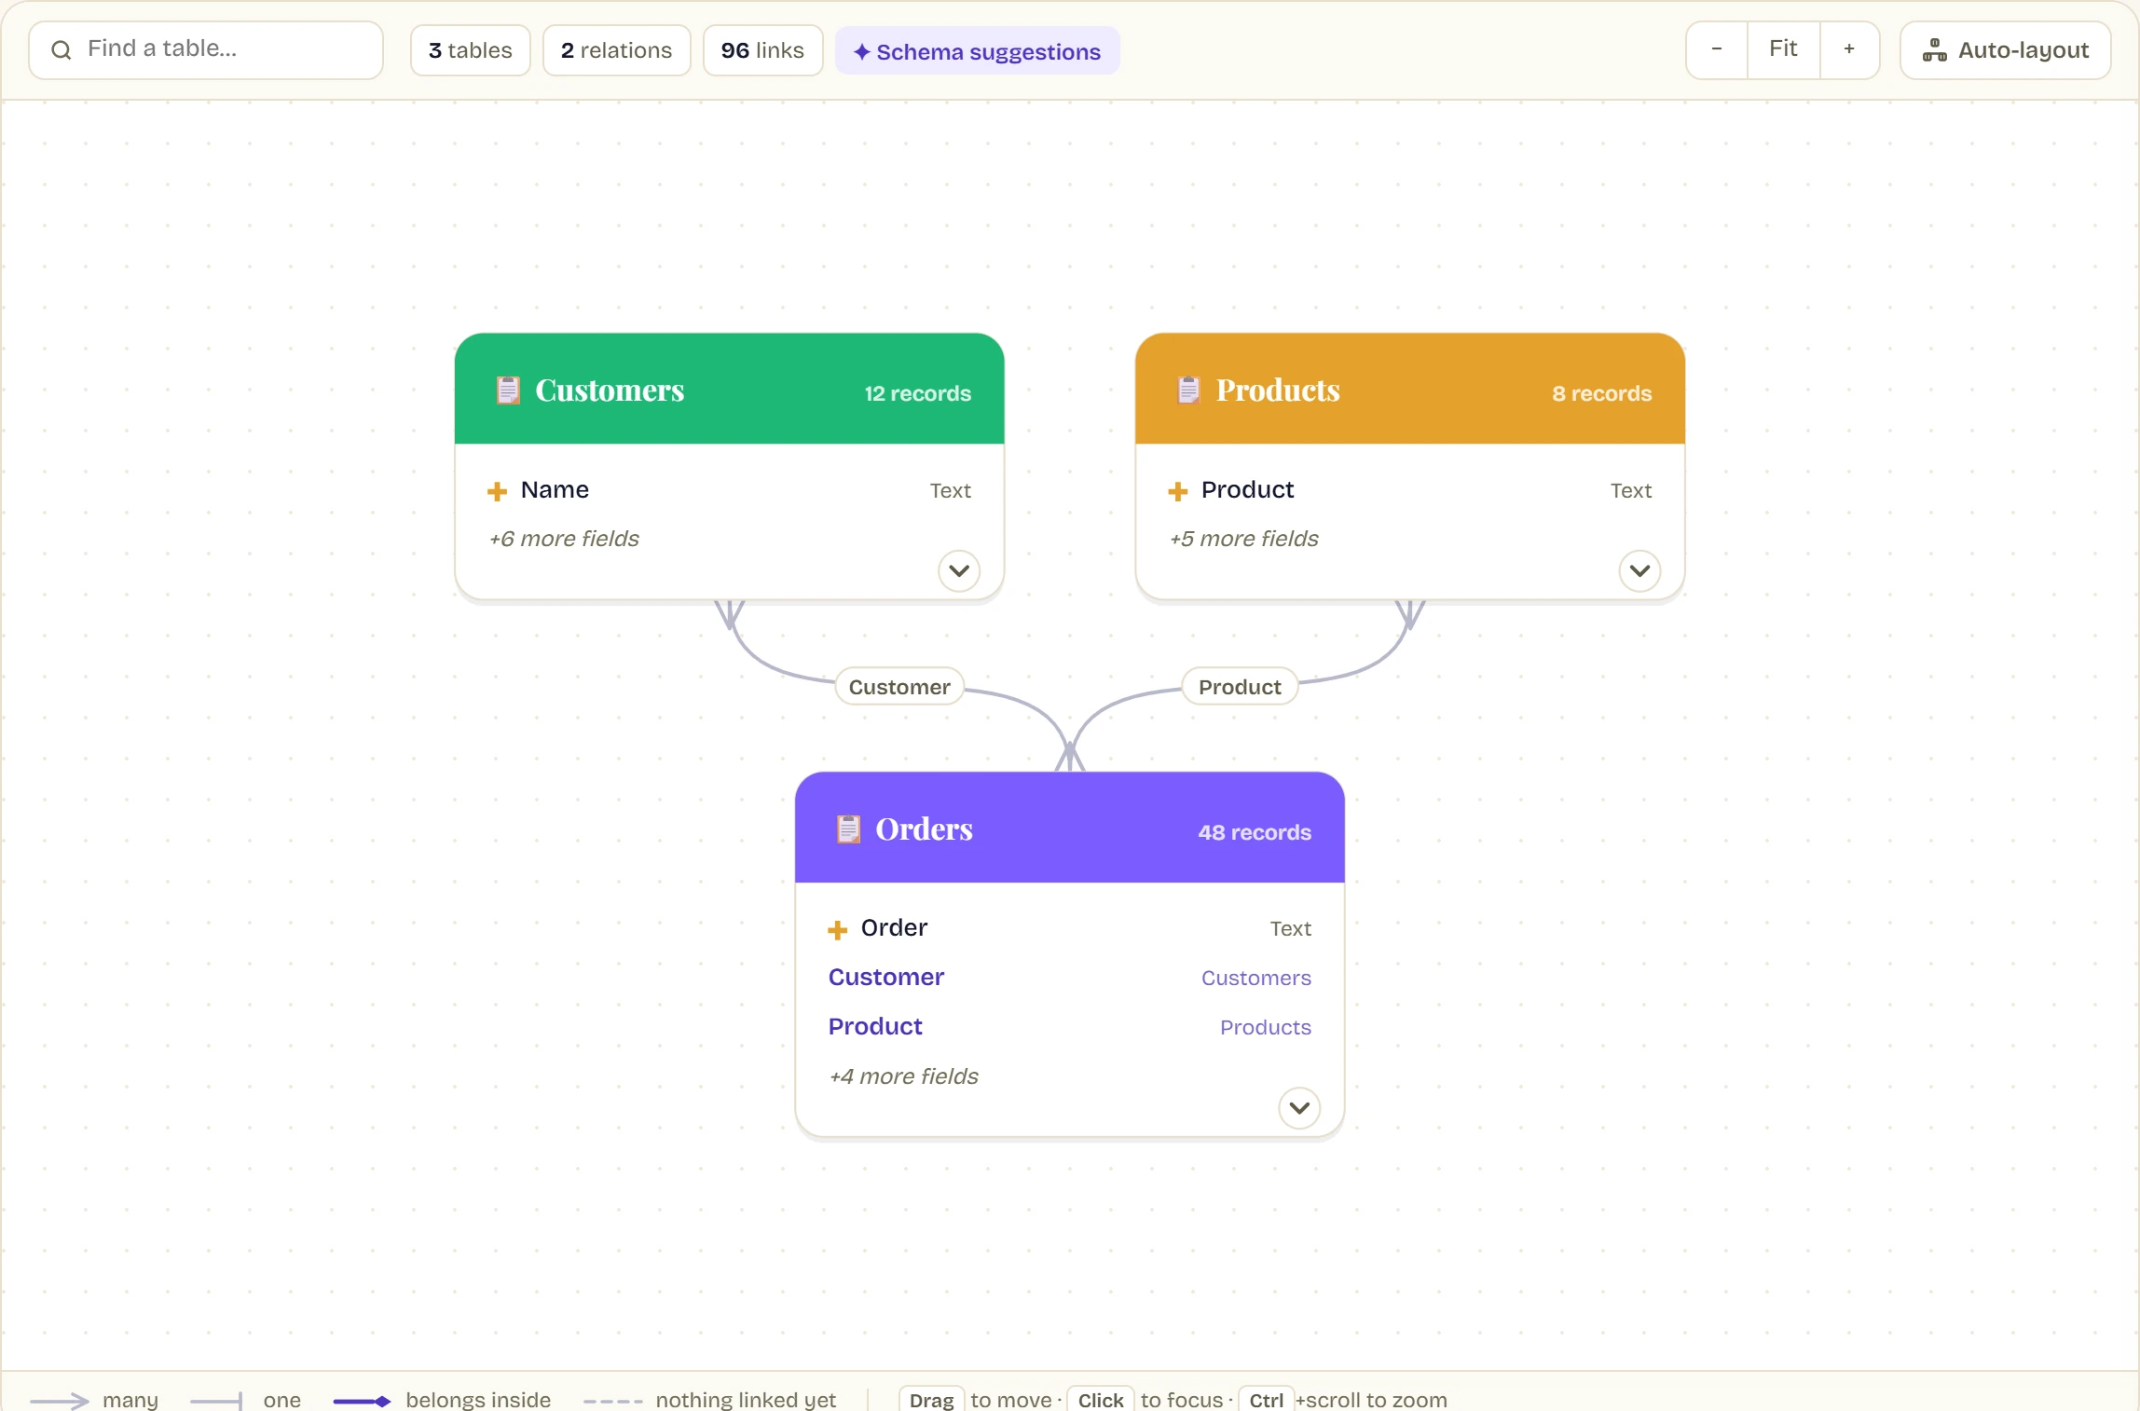The image size is (2140, 1411).
Task: Click the Orders table clipboard icon
Action: (x=848, y=829)
